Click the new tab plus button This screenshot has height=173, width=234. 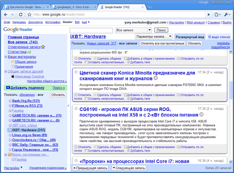pos(150,7)
